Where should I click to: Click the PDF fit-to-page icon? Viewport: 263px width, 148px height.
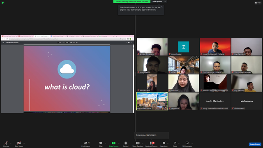click(74, 43)
